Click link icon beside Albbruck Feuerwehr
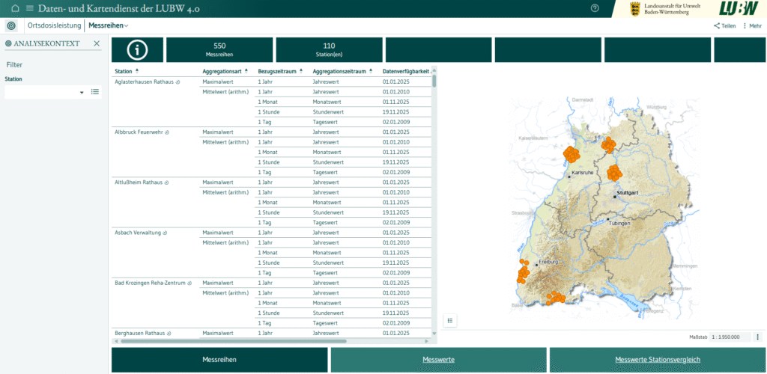The width and height of the screenshot is (767, 374). (x=167, y=132)
